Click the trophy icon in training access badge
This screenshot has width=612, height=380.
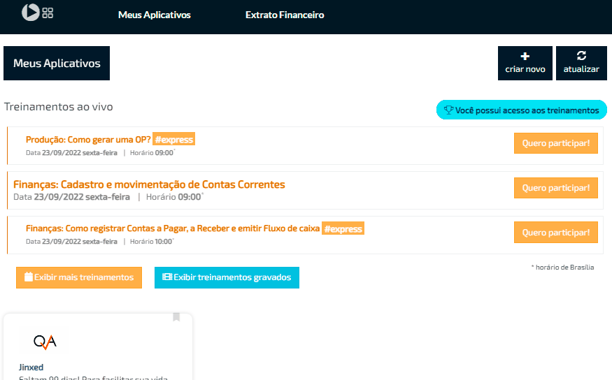(449, 110)
